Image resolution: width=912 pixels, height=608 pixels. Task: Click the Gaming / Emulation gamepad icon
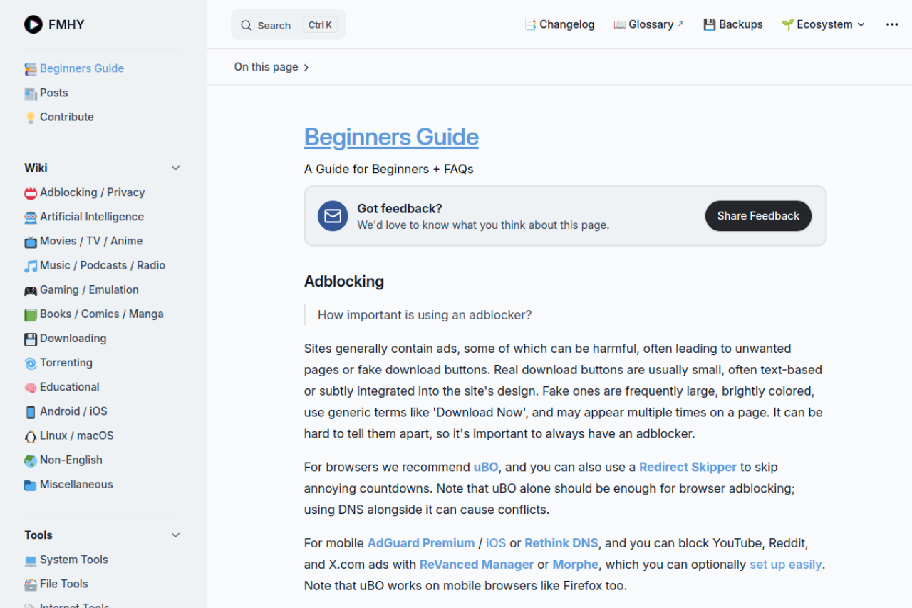coord(31,289)
